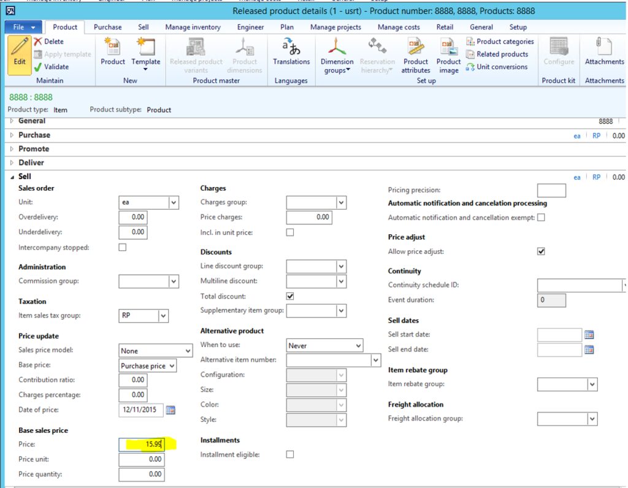Screen dimensions: 628x488
Task: Open the When to use dropdown
Action: [358, 346]
